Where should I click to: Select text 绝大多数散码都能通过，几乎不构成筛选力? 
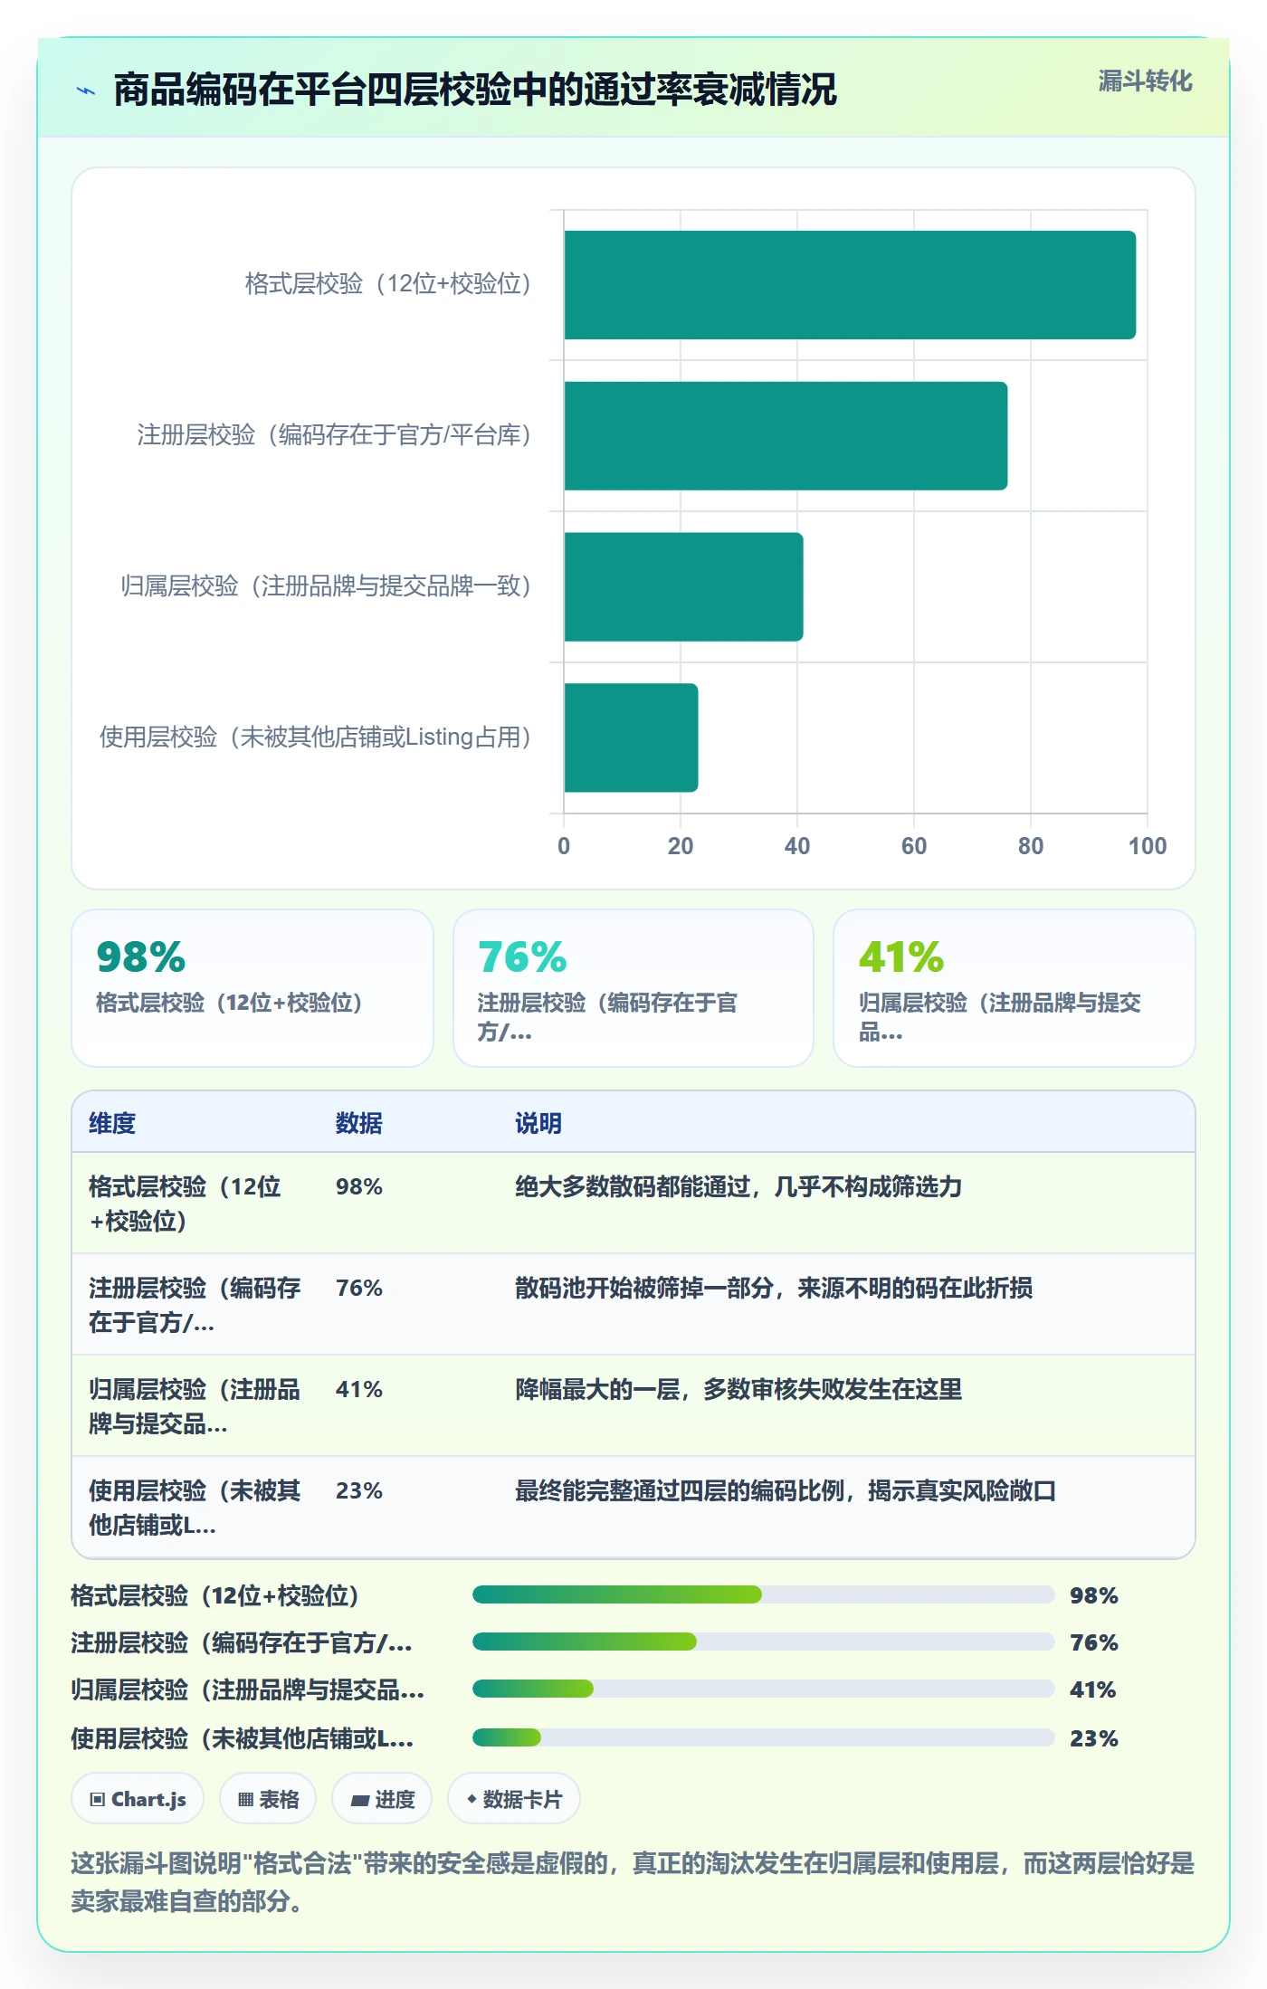tap(738, 1186)
